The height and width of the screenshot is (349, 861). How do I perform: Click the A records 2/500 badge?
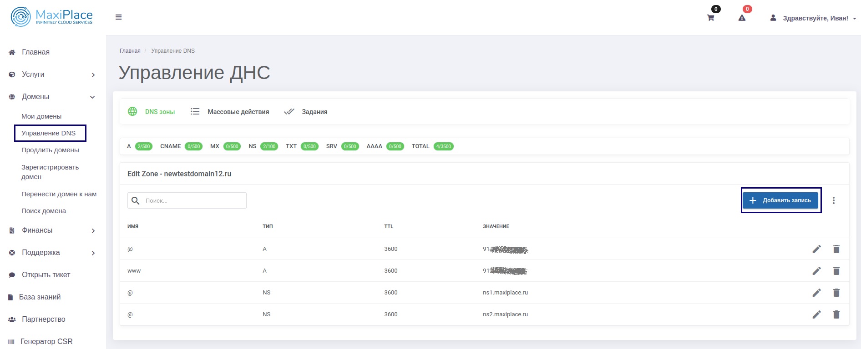pyautogui.click(x=144, y=146)
